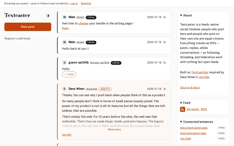Click the LOCAL badge on guest-aa134b post
This screenshot has height=146, width=234.
[116, 63]
